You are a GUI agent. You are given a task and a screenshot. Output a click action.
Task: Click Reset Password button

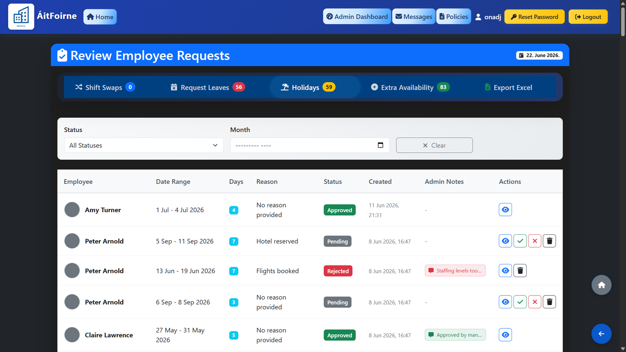[534, 17]
